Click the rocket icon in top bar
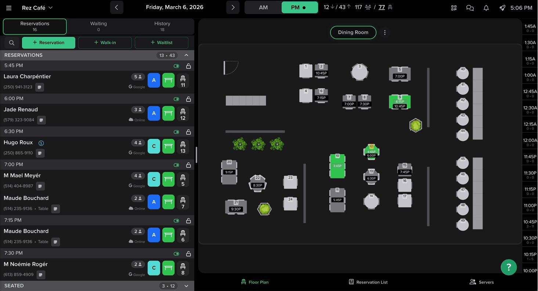This screenshot has width=538, height=291. click(x=502, y=8)
